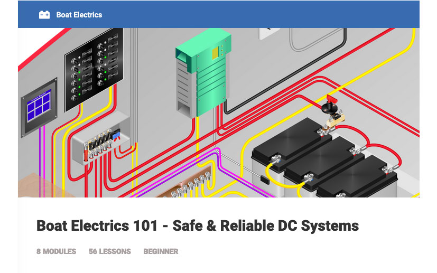Viewport: 437px width, 273px height.
Task: Click the battery logo icon in header
Action: point(44,15)
